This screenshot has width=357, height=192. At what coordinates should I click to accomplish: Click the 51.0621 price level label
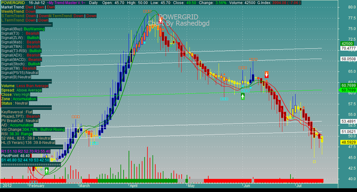(348, 132)
